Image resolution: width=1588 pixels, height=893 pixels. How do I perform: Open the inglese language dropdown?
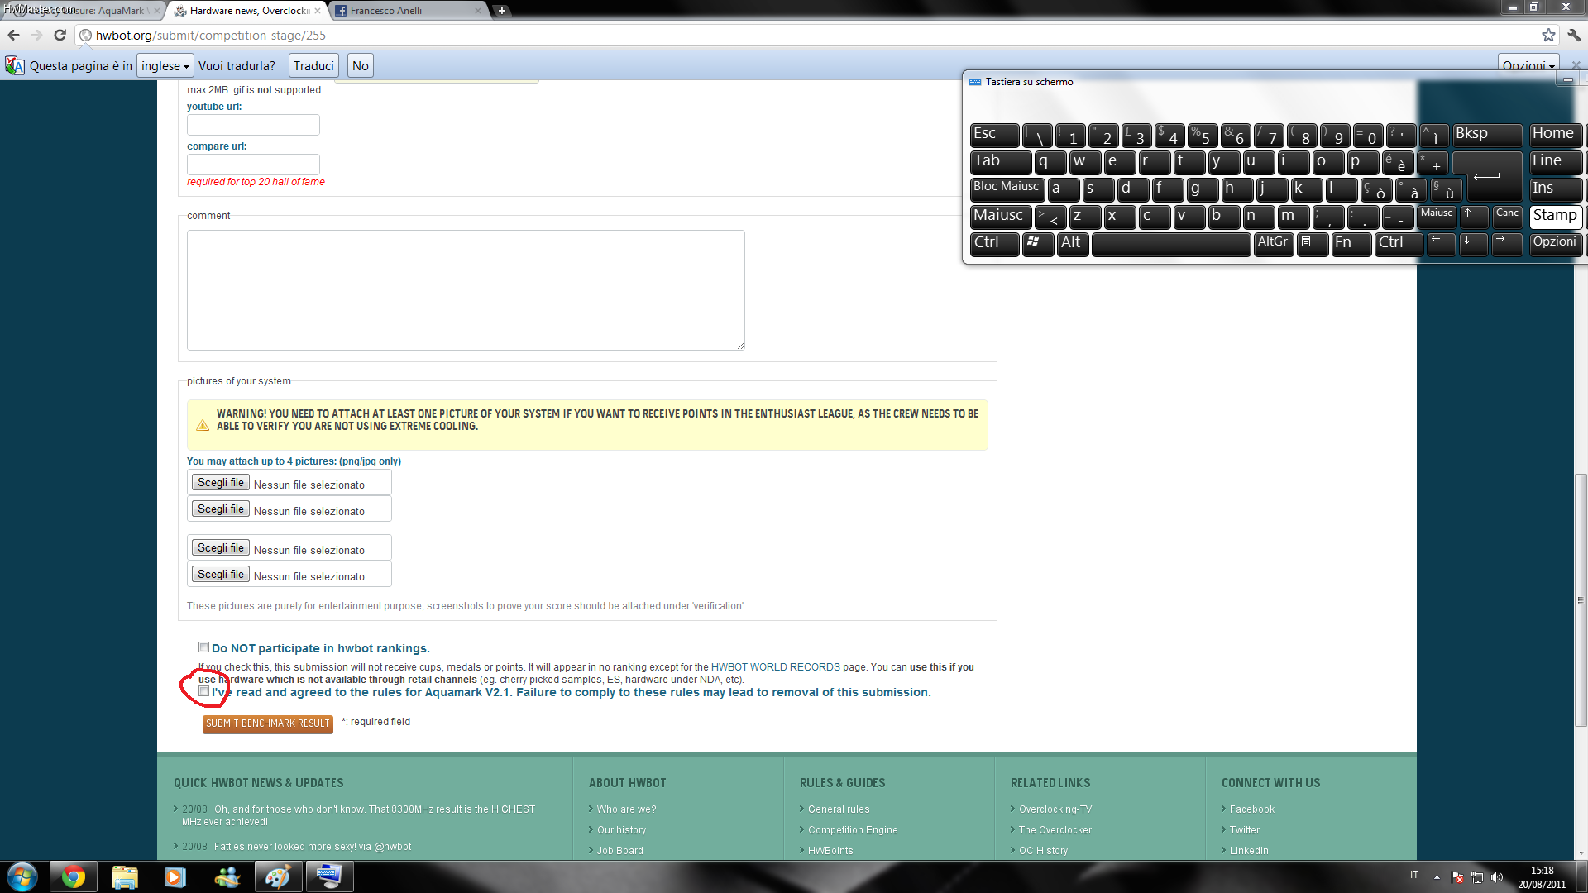pos(165,65)
